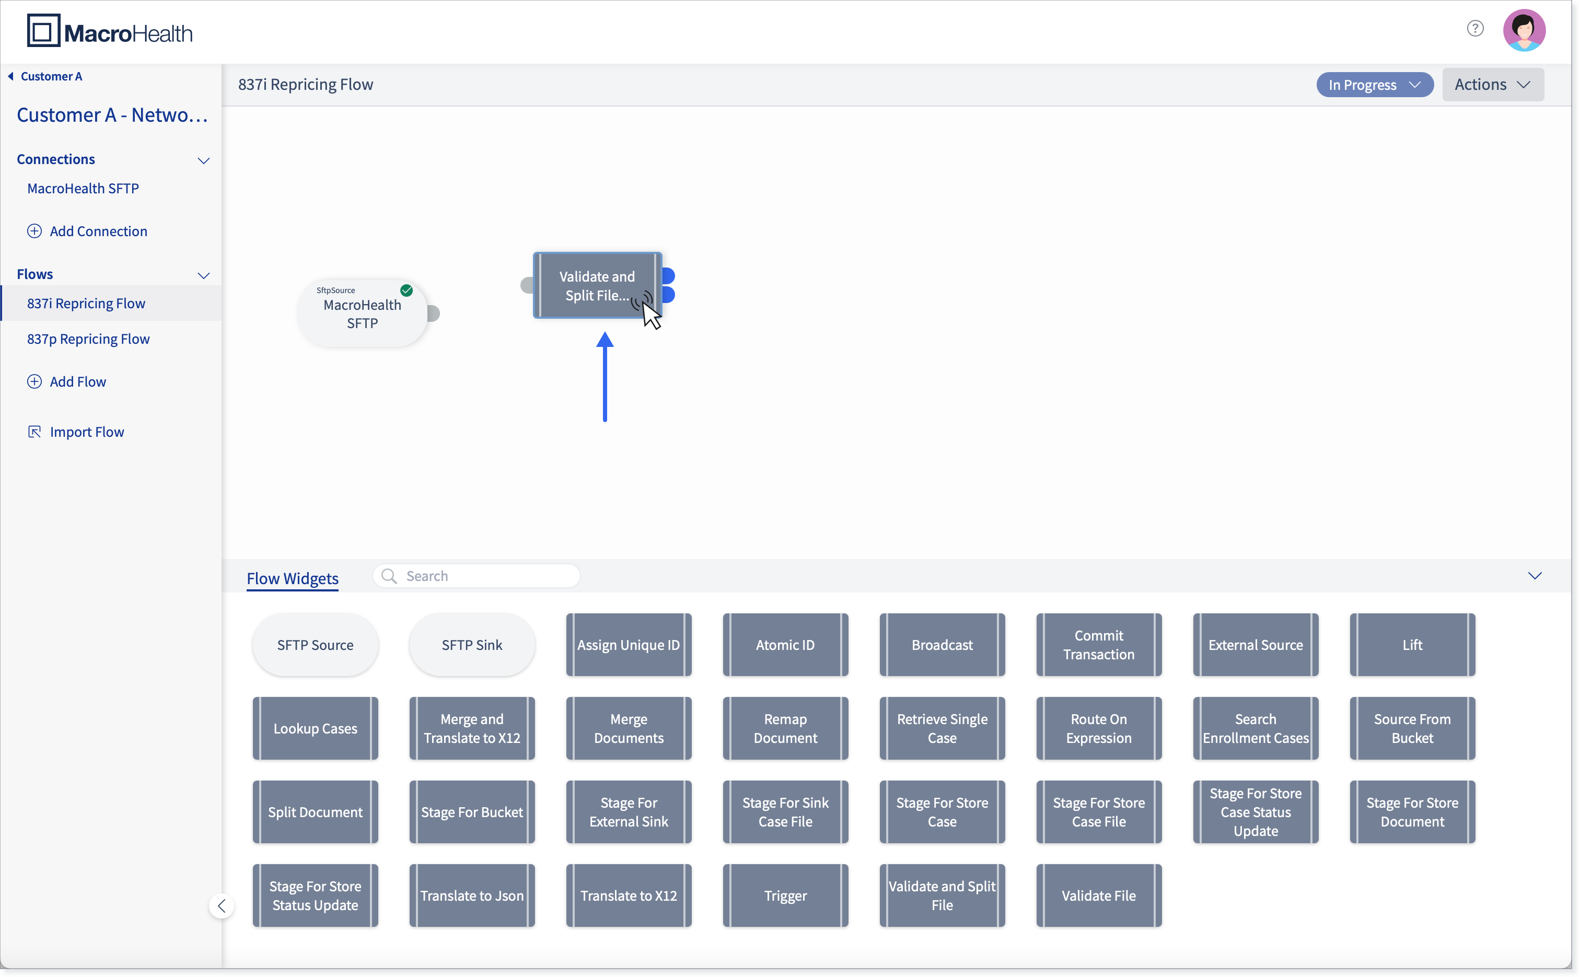1580x977 pixels.
Task: Click the Customer A - Netwo... heading
Action: pos(112,114)
